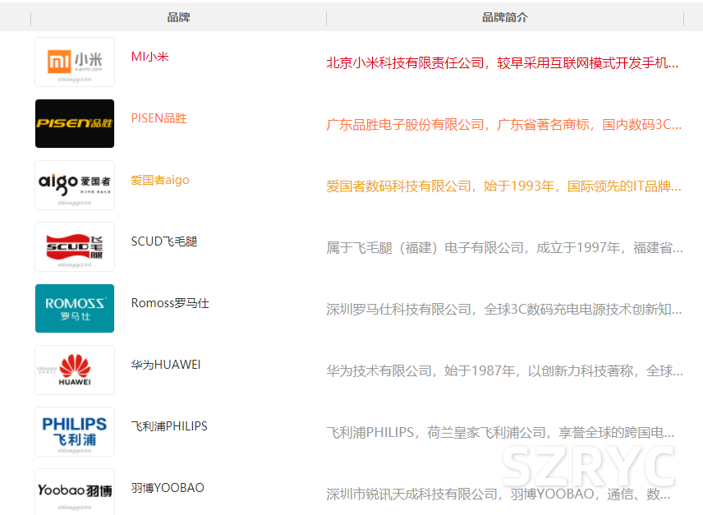Open the MI小米 brand name link
This screenshot has width=703, height=515.
pos(149,57)
